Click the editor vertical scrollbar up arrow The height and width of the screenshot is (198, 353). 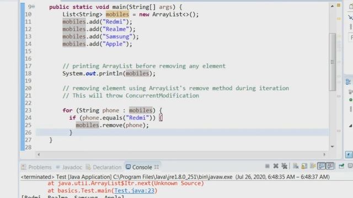[332, 6]
